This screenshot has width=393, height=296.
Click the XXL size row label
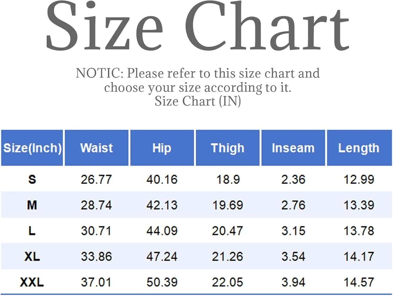pyautogui.click(x=32, y=282)
